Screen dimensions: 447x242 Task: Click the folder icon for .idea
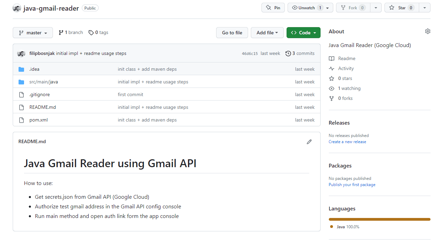(x=21, y=69)
